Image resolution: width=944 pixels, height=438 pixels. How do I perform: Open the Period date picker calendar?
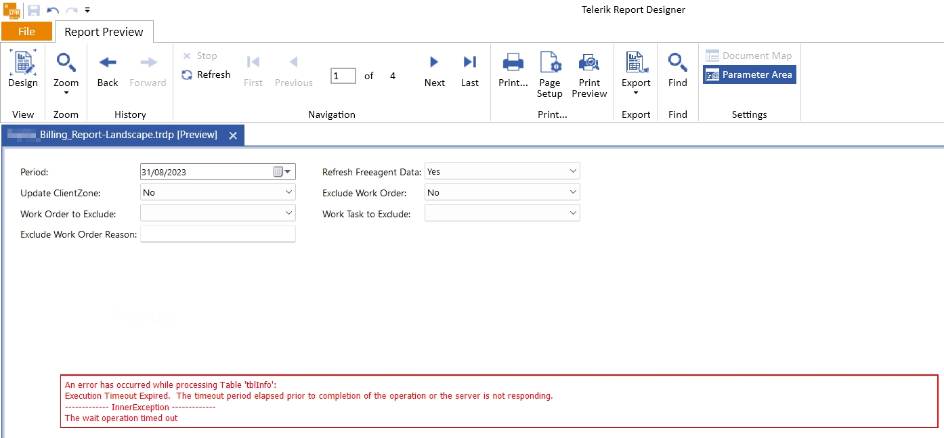[x=278, y=172]
